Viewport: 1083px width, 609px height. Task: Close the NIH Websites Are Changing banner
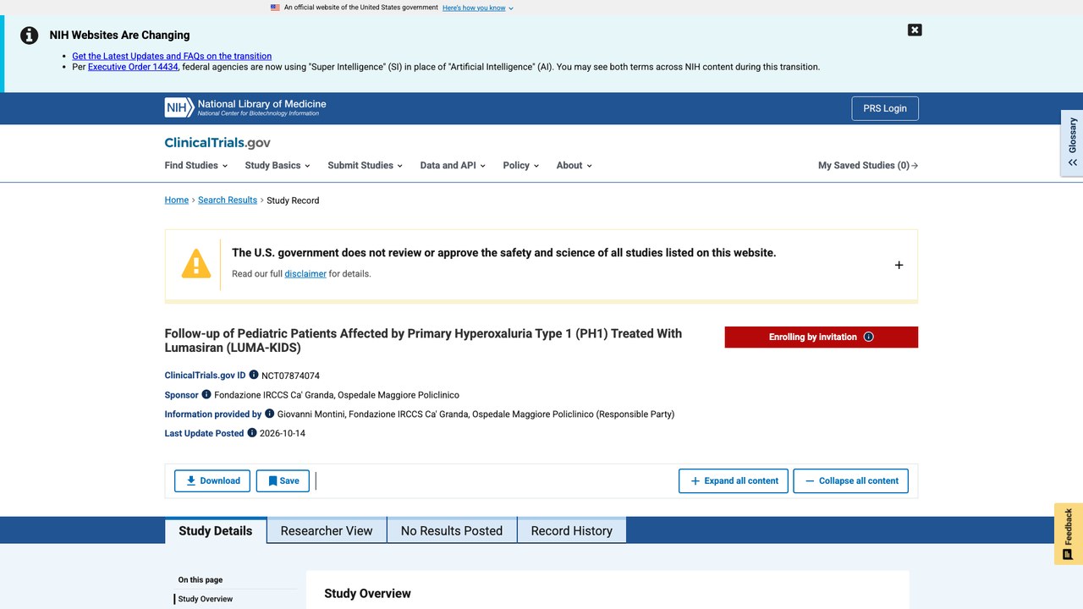click(x=915, y=30)
